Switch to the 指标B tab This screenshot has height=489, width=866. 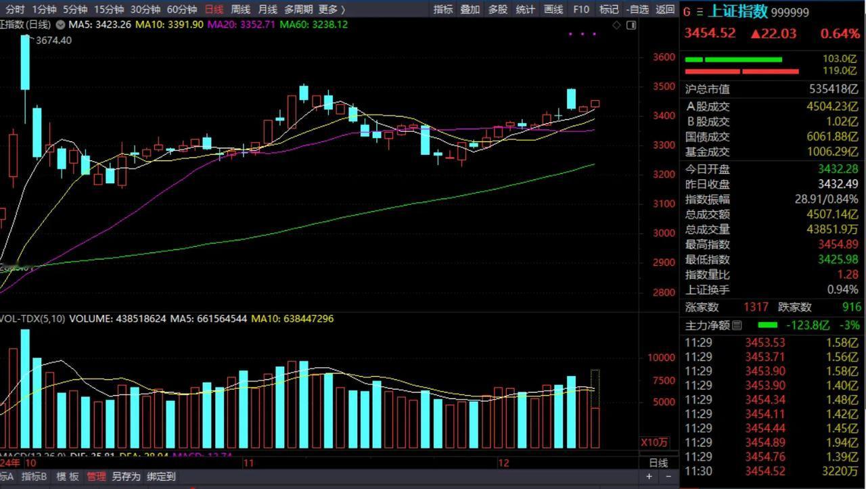coord(34,477)
